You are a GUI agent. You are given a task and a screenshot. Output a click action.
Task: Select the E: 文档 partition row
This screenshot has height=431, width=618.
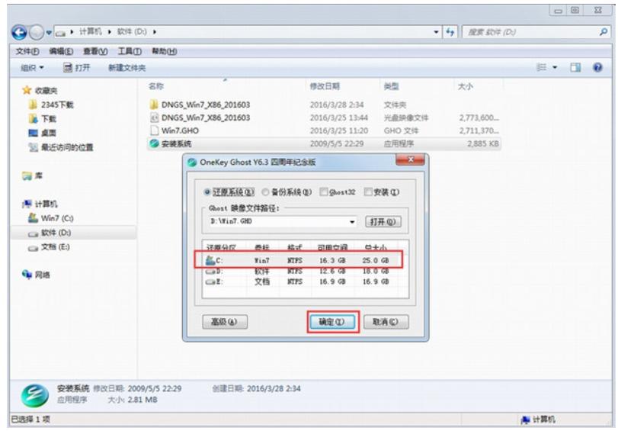click(x=298, y=281)
